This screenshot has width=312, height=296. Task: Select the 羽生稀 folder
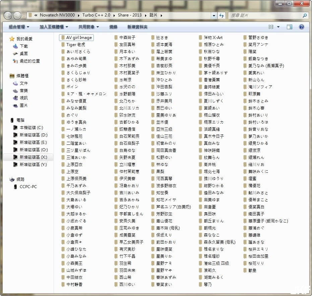click(123, 263)
